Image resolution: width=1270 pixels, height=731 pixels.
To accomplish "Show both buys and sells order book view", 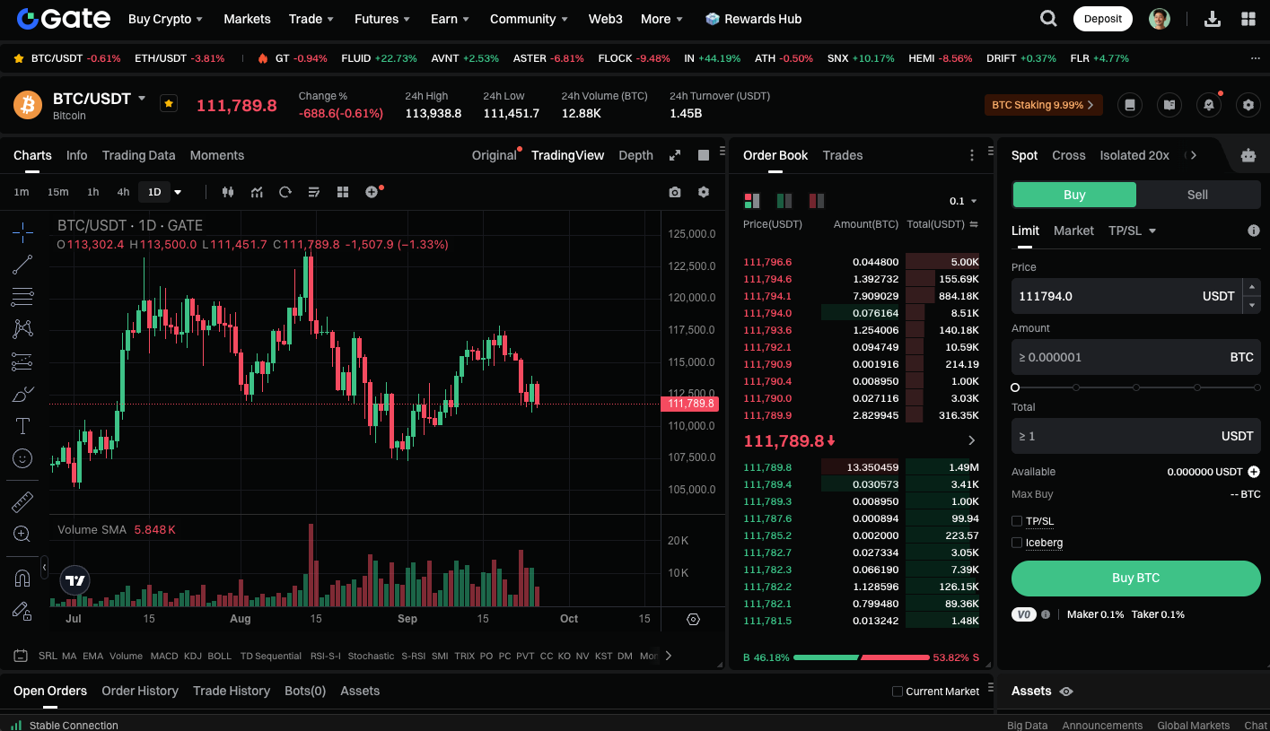I will pos(752,200).
